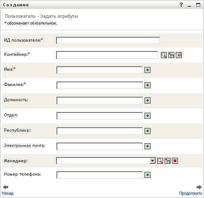Image resolution: width=204 pixels, height=198 pixels.
Task: Expand the Менеджер dropdown arrow
Action: [153, 161]
